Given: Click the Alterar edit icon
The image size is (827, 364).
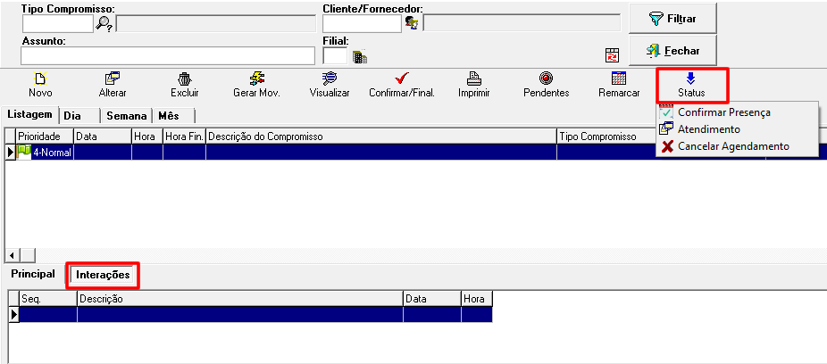Looking at the screenshot, I should click(113, 79).
